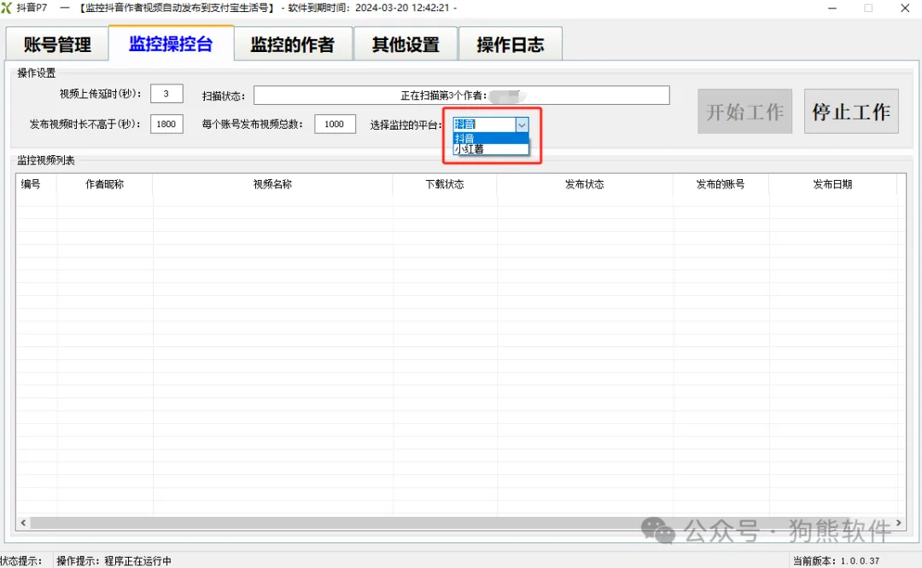Click the 状态提示 label in status bar
922x568 pixels.
click(21, 561)
